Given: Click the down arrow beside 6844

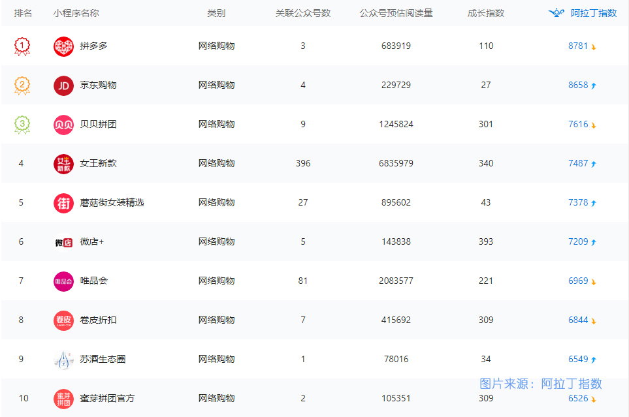Looking at the screenshot, I should tap(593, 321).
